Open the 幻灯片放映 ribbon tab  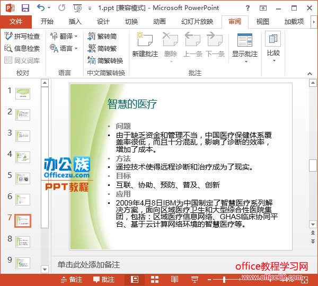click(197, 21)
